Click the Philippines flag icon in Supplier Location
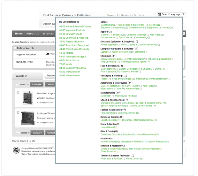This screenshot has height=176, width=198. 47,54
